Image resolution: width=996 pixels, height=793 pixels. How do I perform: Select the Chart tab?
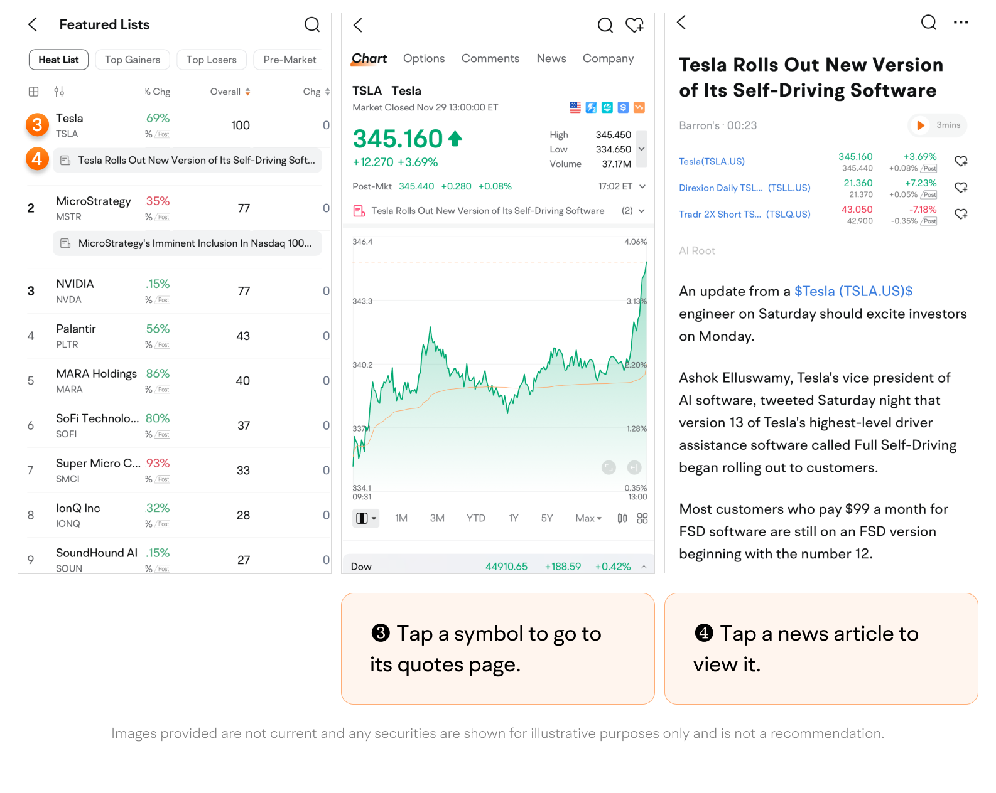[x=369, y=58]
